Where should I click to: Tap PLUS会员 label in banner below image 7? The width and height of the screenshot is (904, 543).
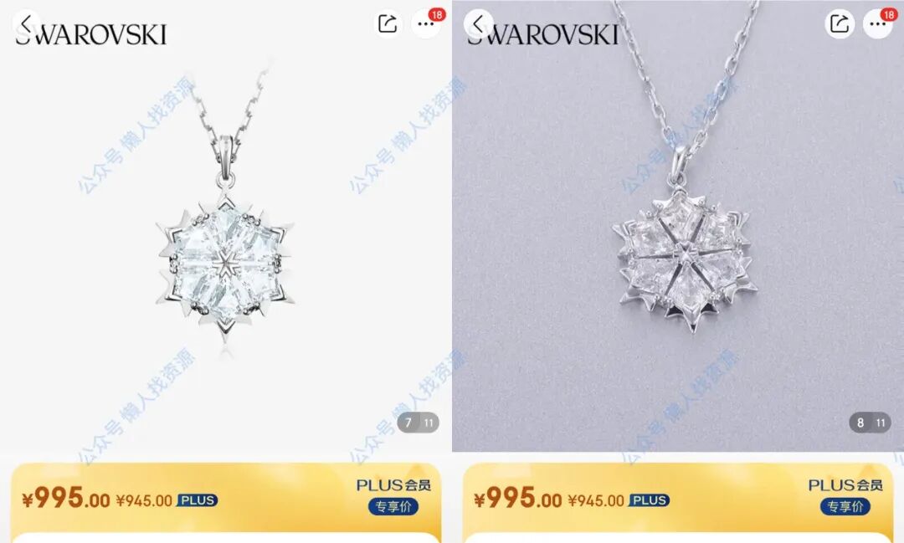[x=393, y=485]
